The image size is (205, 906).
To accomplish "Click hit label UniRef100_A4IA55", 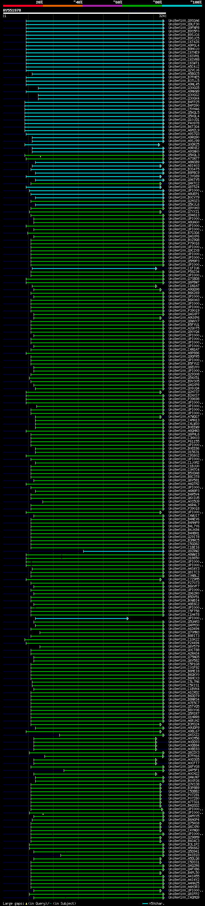I will click(184, 877).
